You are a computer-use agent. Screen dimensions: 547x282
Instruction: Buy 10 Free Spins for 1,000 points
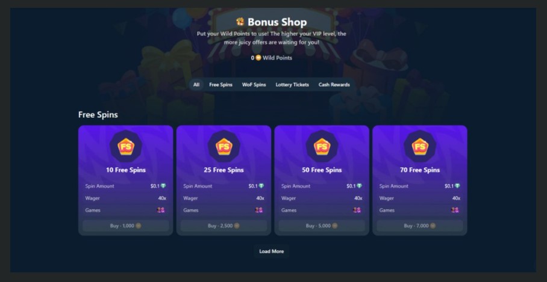(x=126, y=225)
